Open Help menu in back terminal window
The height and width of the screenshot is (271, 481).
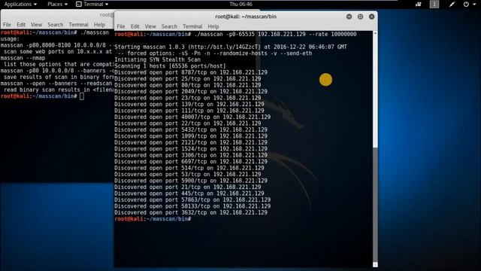pos(99,25)
